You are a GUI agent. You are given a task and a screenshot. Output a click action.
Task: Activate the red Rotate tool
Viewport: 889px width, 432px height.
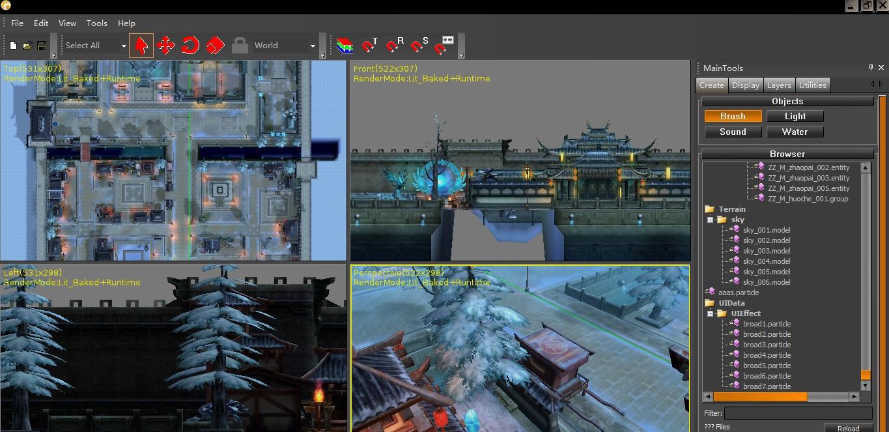(190, 46)
